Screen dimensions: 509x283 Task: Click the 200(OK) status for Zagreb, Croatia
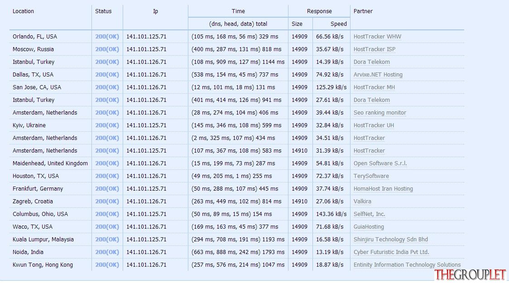[107, 201]
